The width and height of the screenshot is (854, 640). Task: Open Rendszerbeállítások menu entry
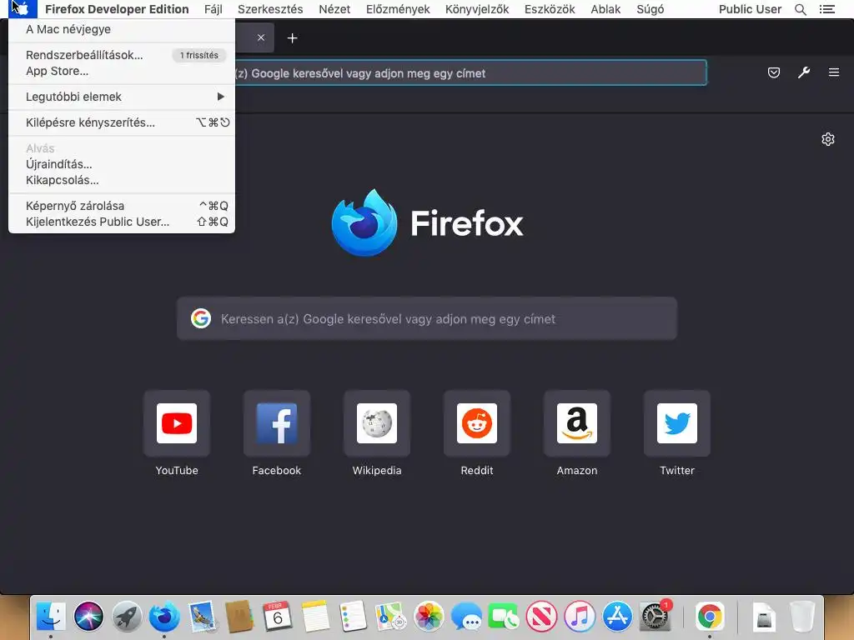(x=122, y=55)
